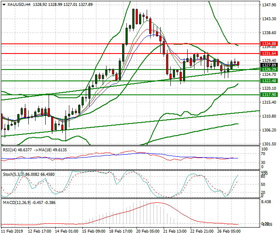Click the 26 Feb 05:00 time label
Viewport: 279px width, 236px height.
point(229,231)
